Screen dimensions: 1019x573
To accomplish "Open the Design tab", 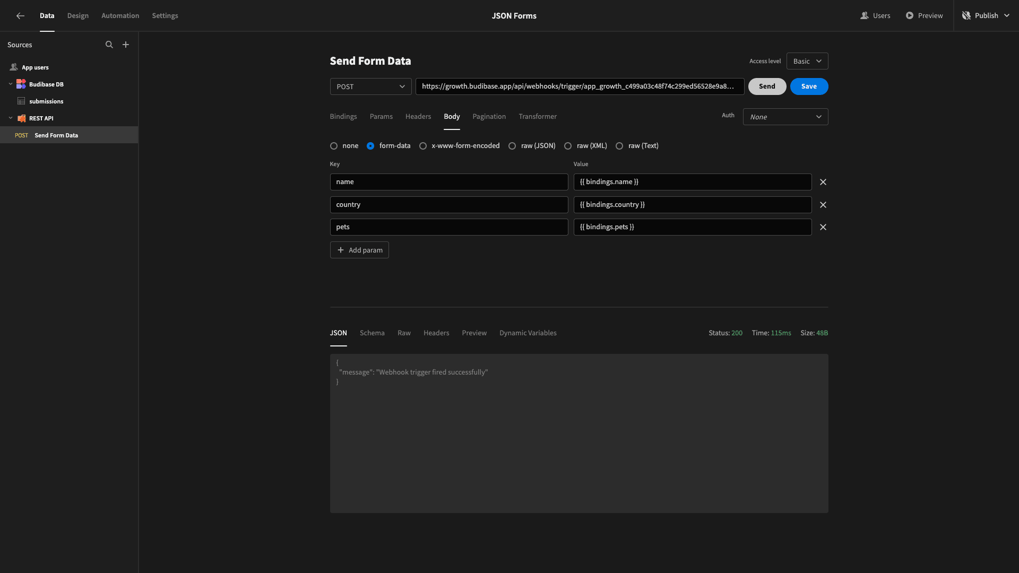I will click(x=78, y=16).
